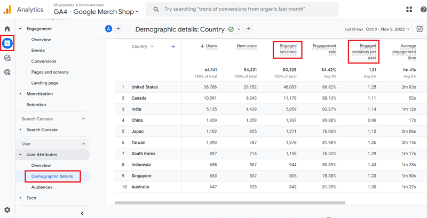Click the green report status check icon

pyautogui.click(x=231, y=29)
